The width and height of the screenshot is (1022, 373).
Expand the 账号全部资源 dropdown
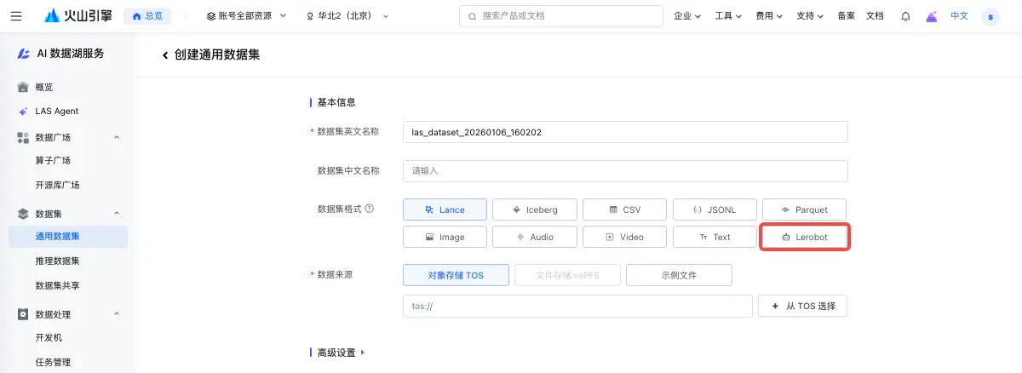248,16
